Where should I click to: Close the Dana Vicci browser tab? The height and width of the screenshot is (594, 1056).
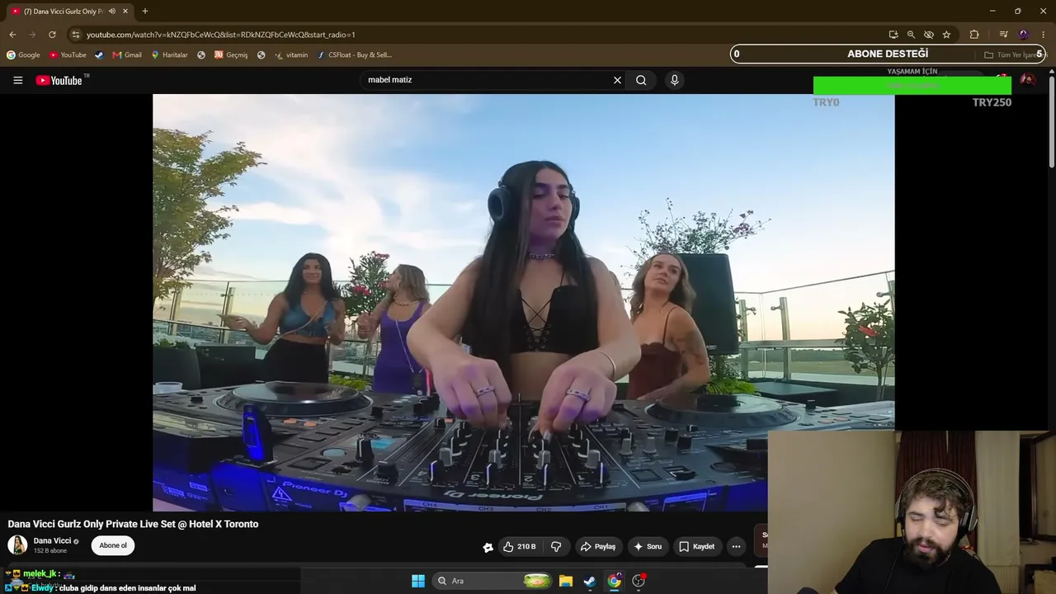click(125, 12)
